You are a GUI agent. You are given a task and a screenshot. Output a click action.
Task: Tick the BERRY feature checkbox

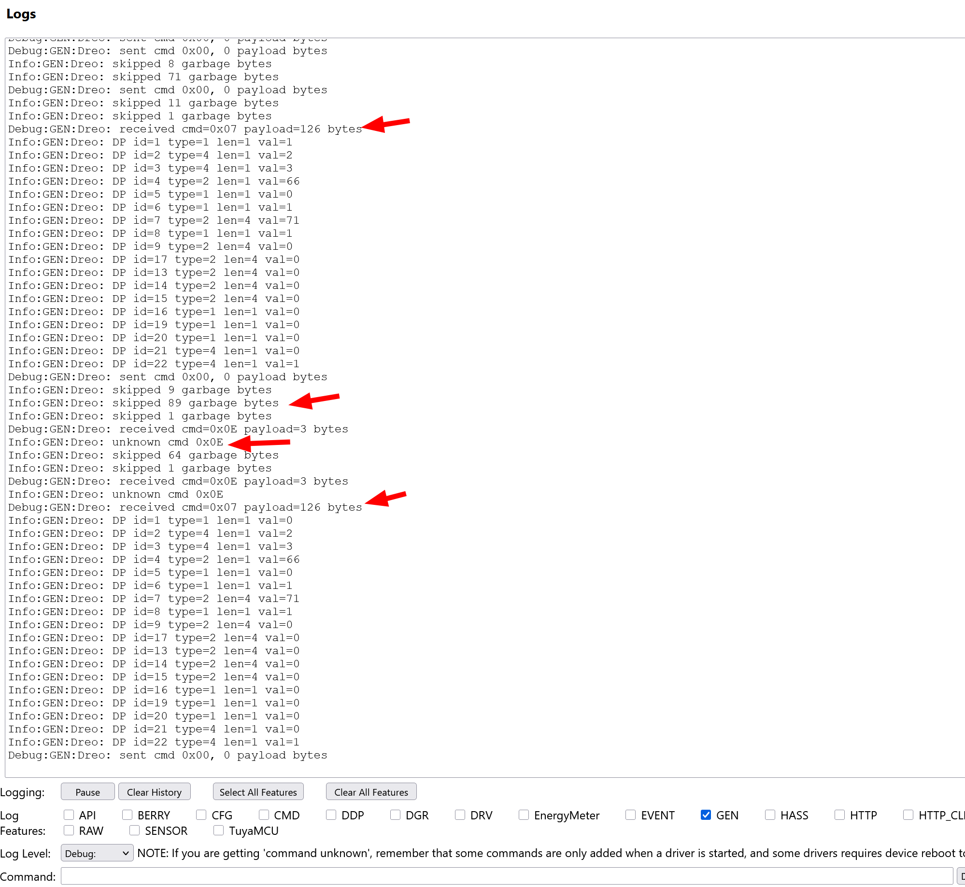[128, 815]
